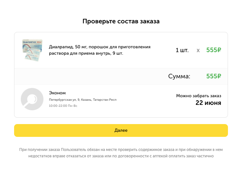Click the Петербургская ул, 9 address text
Screen dimensions: 243x173
point(83,100)
